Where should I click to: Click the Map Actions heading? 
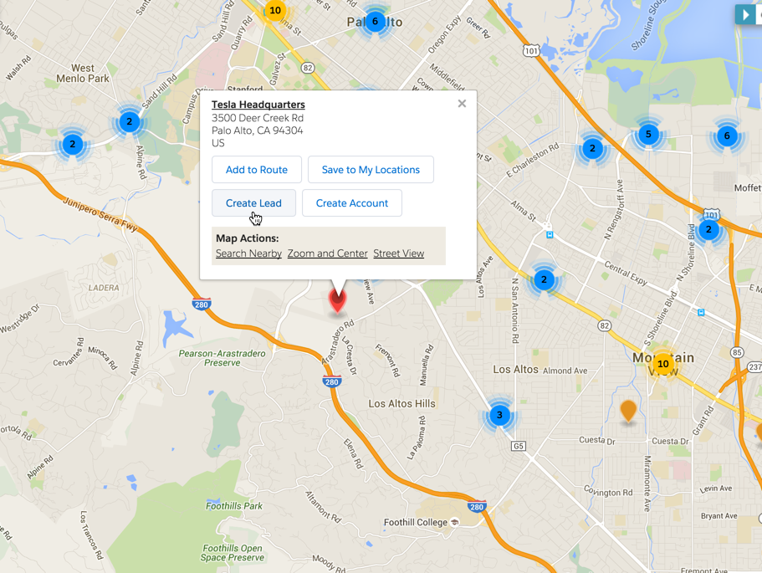tap(248, 238)
